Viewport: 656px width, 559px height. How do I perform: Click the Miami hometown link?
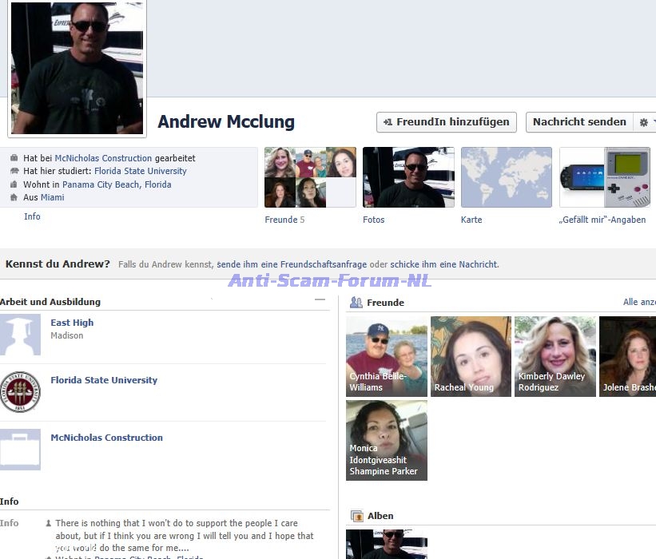(x=53, y=197)
